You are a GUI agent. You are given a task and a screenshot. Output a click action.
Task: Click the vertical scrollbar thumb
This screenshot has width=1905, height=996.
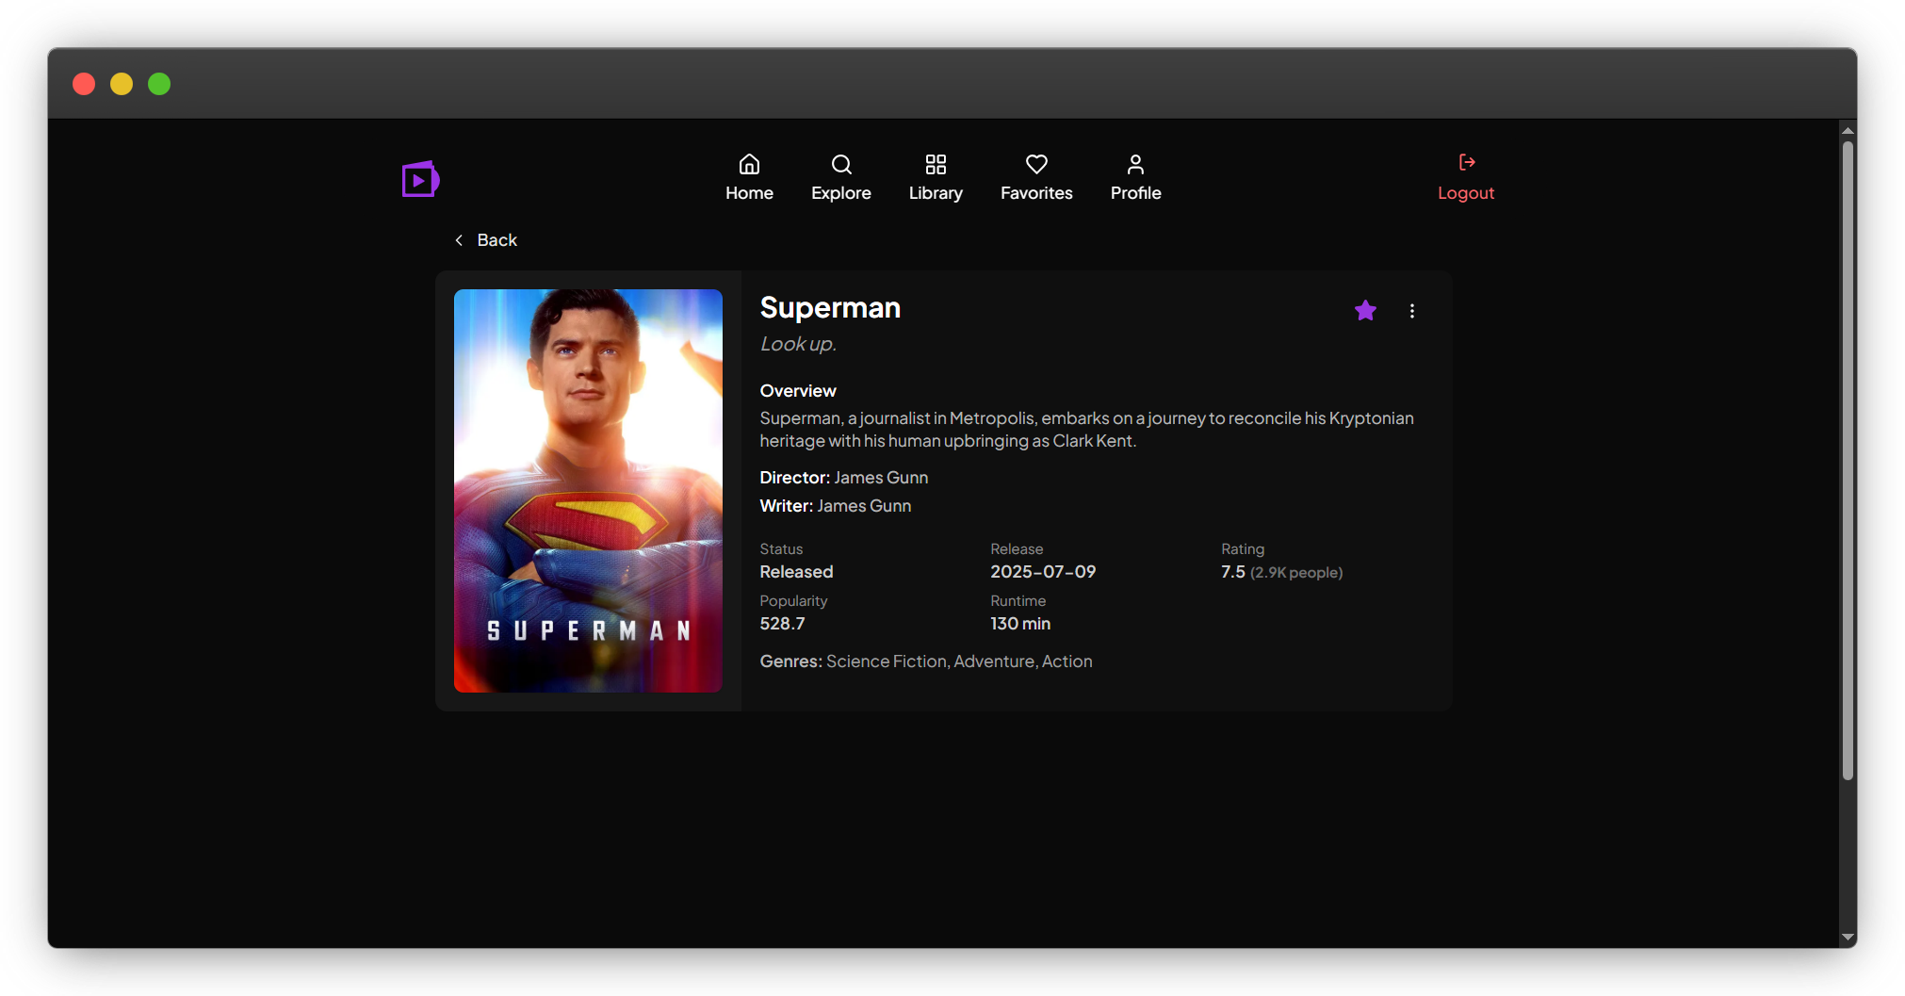1848,460
